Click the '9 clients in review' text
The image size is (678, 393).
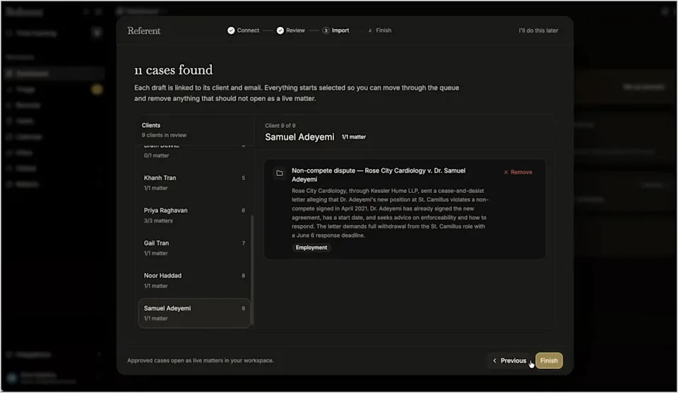(165, 135)
